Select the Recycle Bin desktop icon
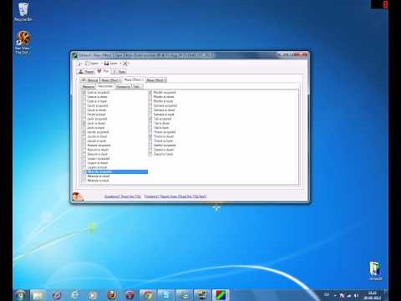 (x=23, y=12)
